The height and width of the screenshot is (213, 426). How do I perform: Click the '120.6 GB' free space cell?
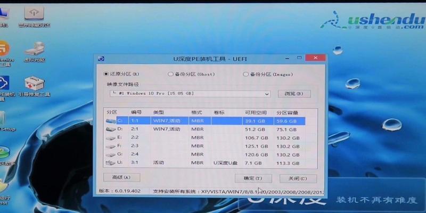click(x=256, y=154)
